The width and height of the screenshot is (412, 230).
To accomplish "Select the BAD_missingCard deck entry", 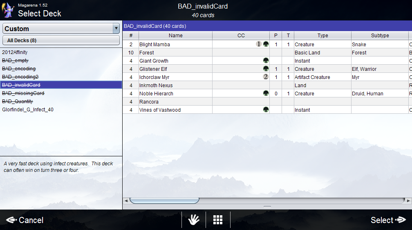I will coord(23,93).
